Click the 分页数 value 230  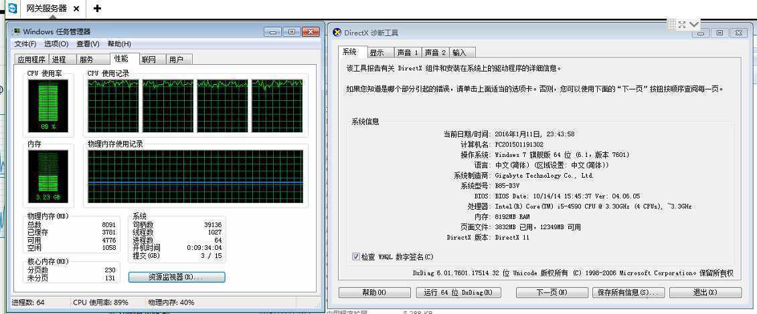(110, 270)
